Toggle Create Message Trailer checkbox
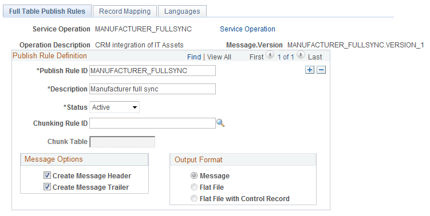 point(47,187)
